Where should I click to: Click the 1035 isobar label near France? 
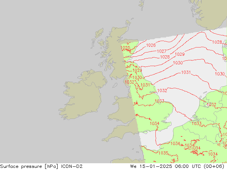tap(163, 153)
